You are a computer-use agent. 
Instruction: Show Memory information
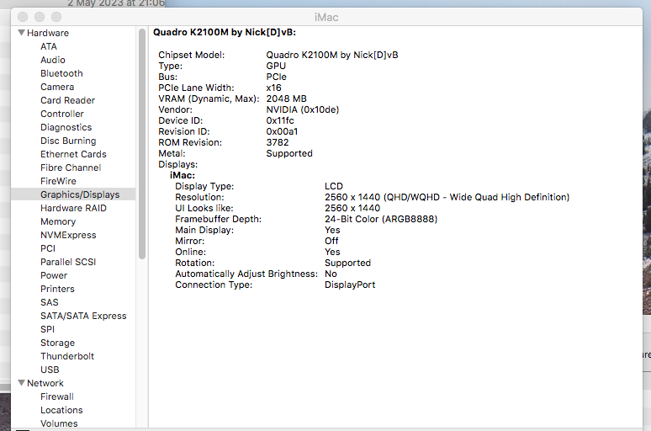pos(58,221)
